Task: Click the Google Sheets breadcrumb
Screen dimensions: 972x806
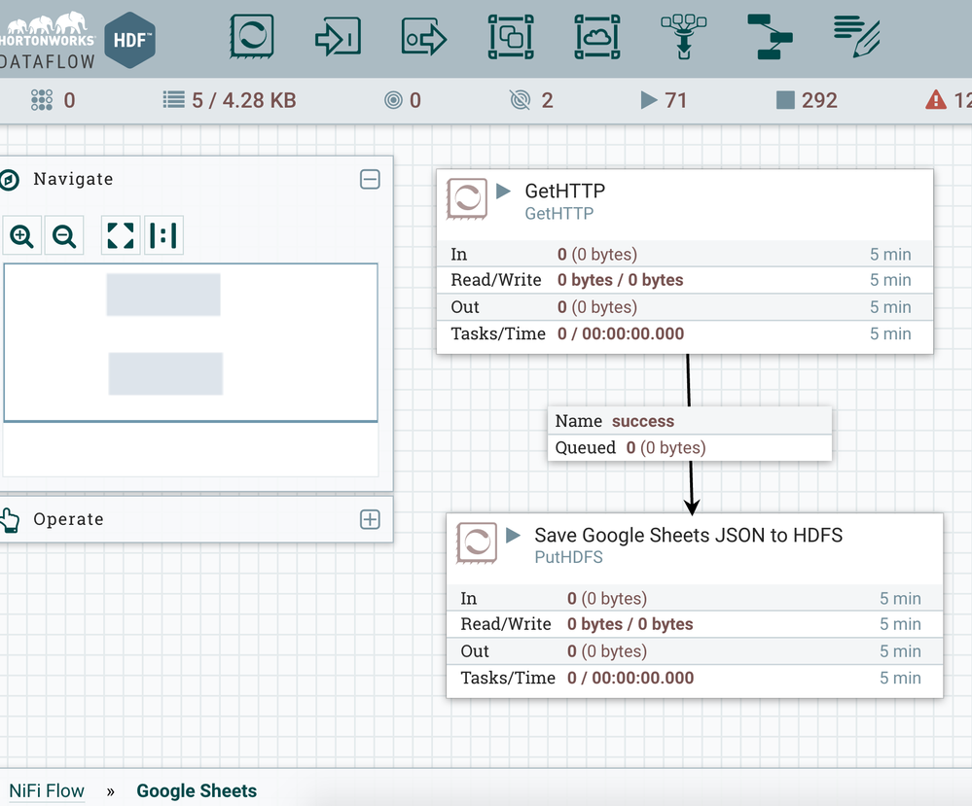Action: pyautogui.click(x=197, y=790)
